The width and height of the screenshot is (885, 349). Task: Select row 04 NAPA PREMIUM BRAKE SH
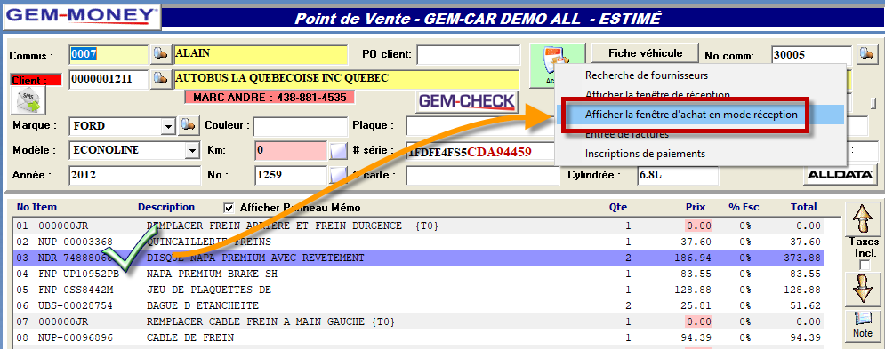click(418, 274)
